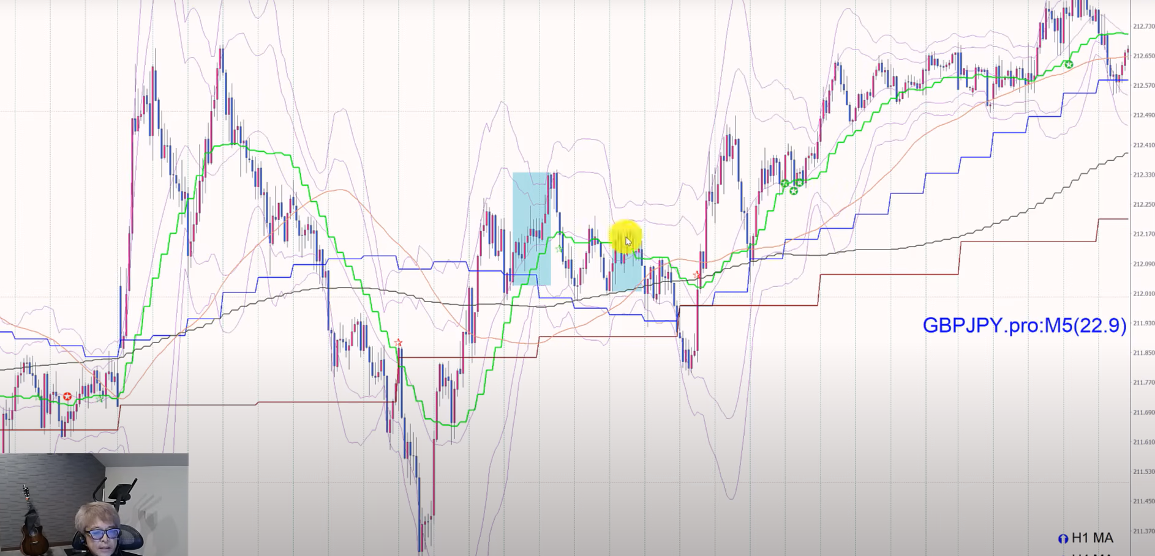Click the H1 MA legend label
The image size is (1155, 556).
(1092, 538)
